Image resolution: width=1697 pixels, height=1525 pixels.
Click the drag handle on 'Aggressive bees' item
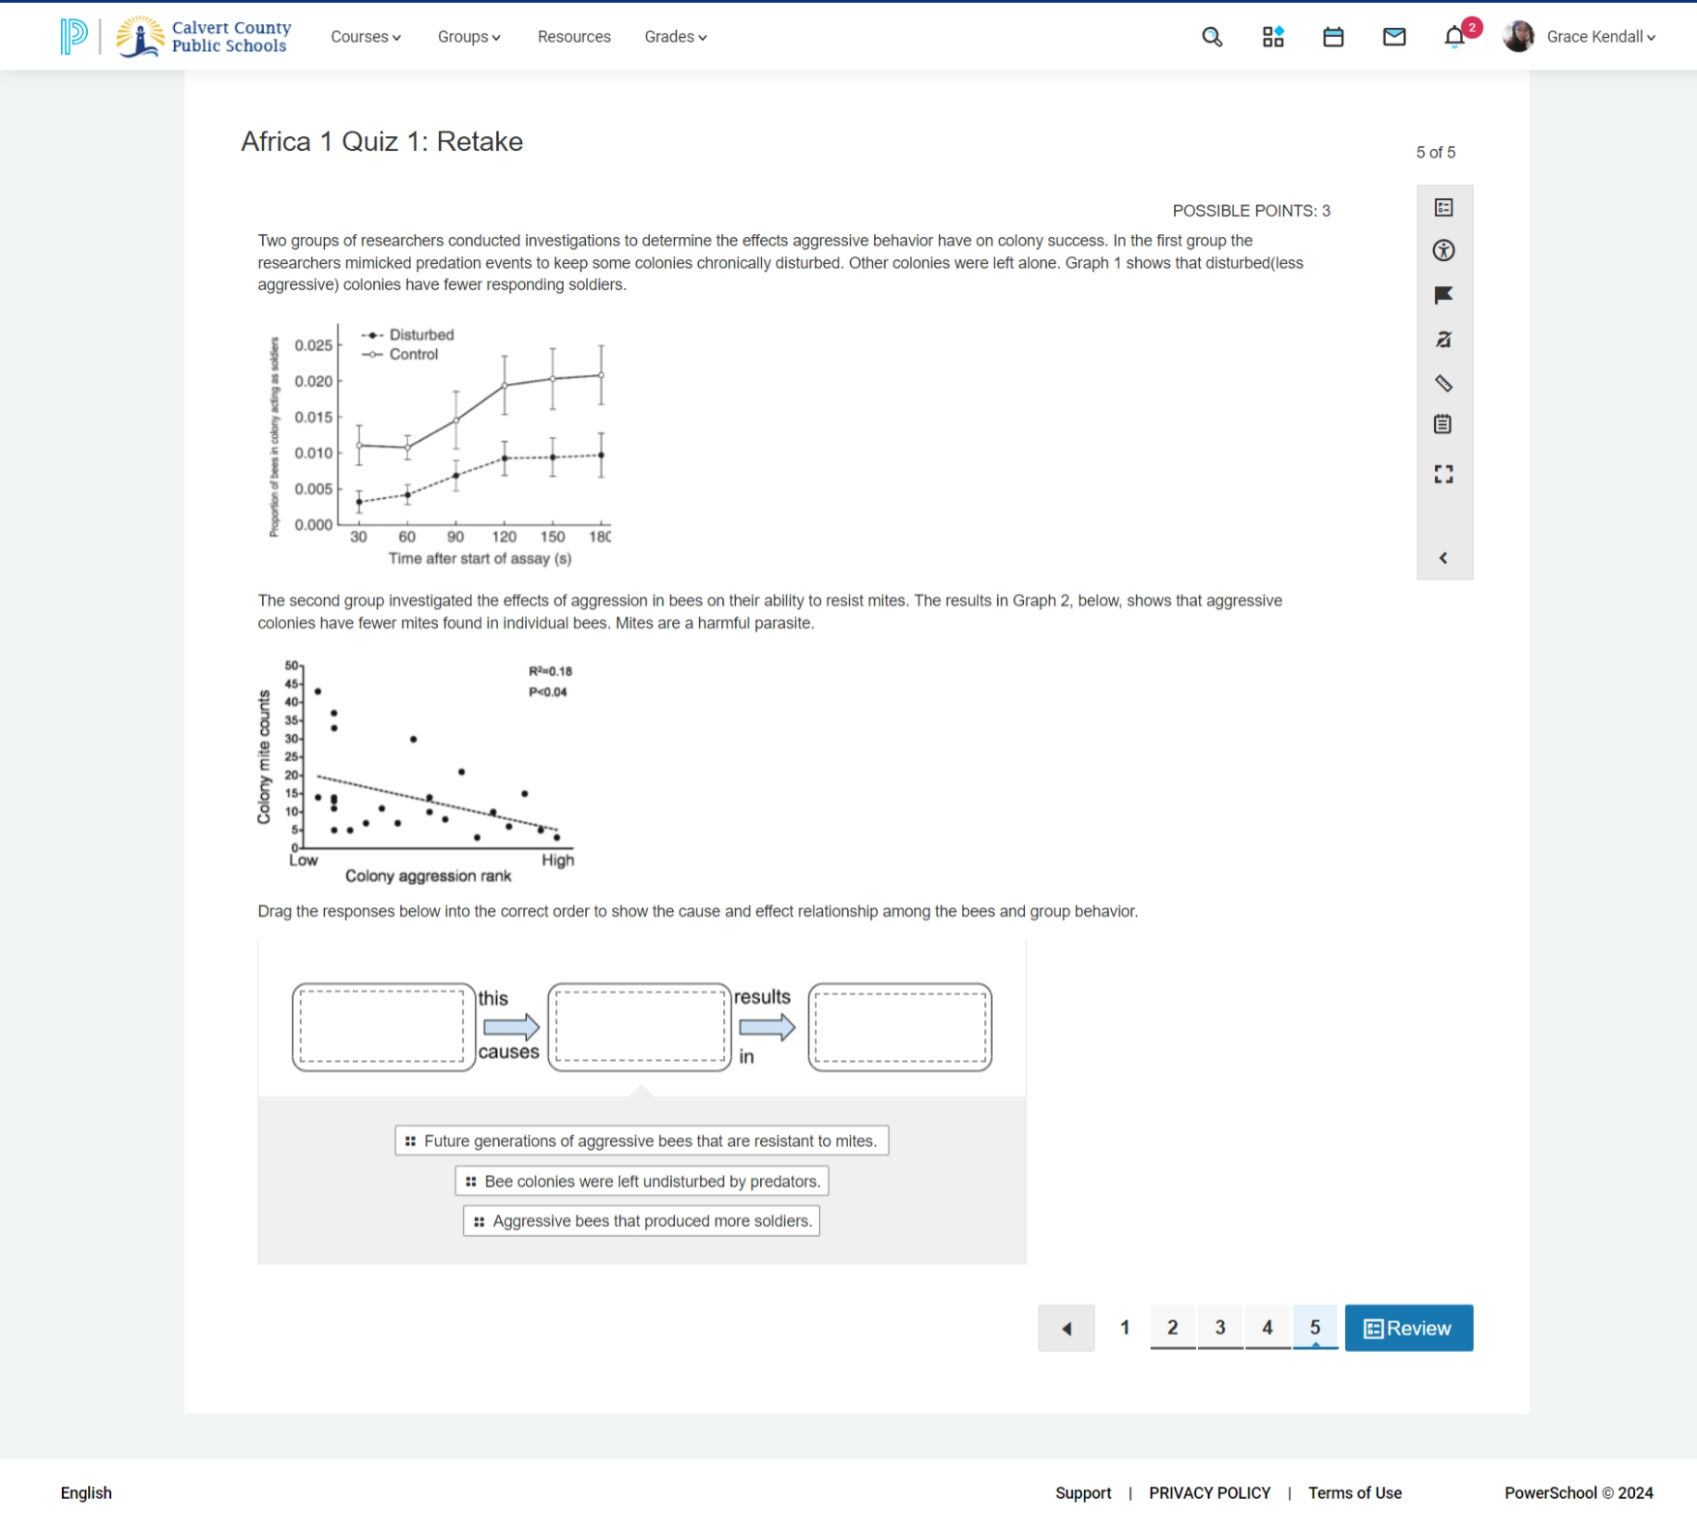click(x=479, y=1221)
